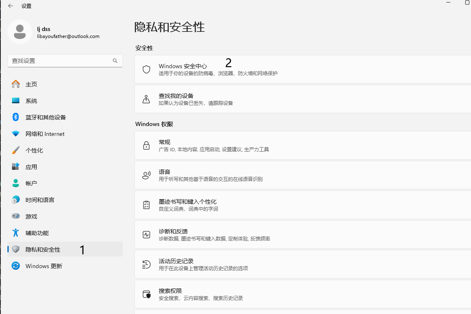
Task: Click the Gaming controller icon in sidebar
Action: point(16,216)
